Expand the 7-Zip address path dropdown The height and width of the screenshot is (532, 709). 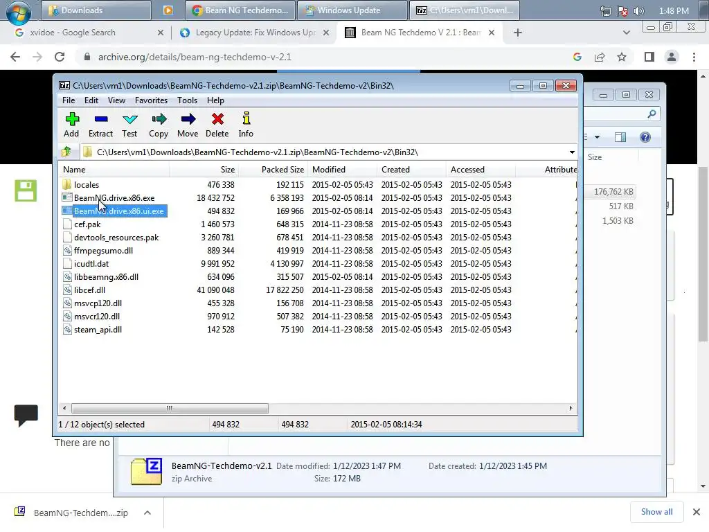pos(572,152)
